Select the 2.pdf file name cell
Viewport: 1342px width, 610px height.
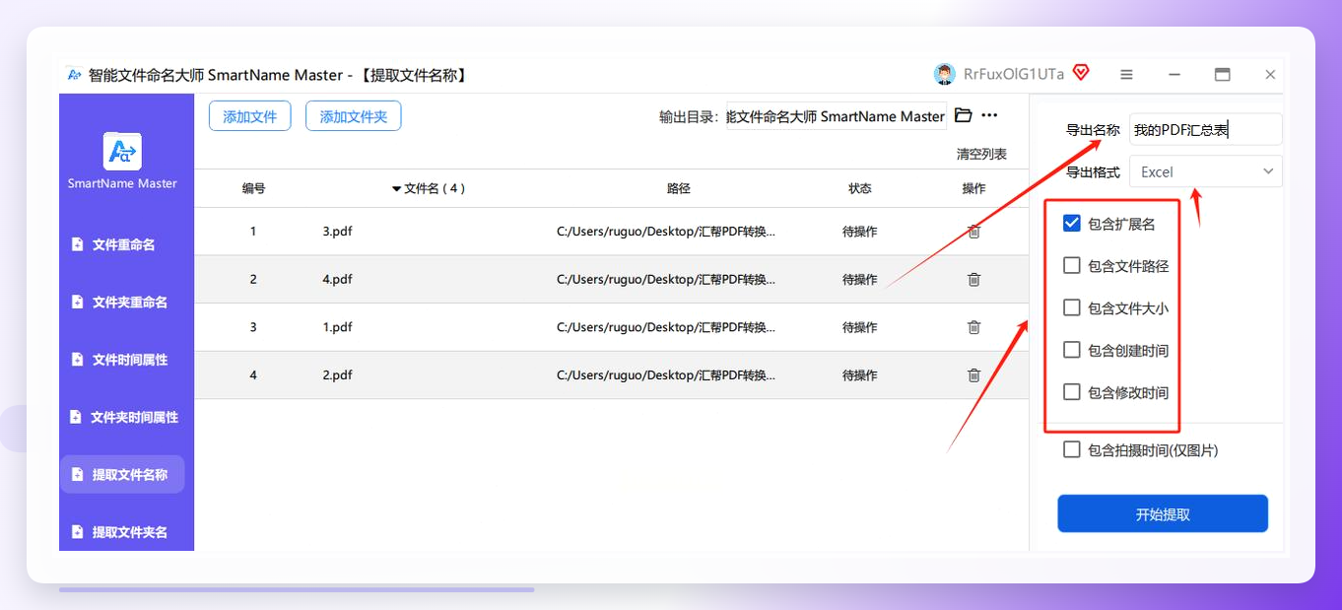337,374
